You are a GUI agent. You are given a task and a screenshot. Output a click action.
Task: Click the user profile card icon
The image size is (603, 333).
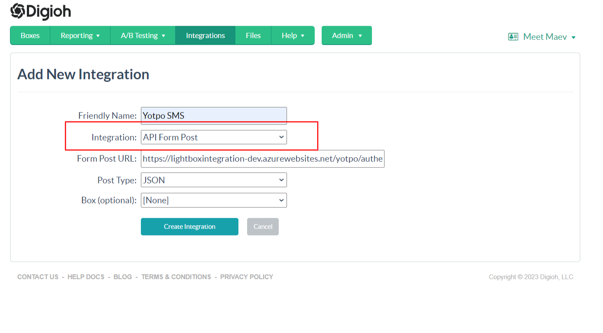pos(513,37)
